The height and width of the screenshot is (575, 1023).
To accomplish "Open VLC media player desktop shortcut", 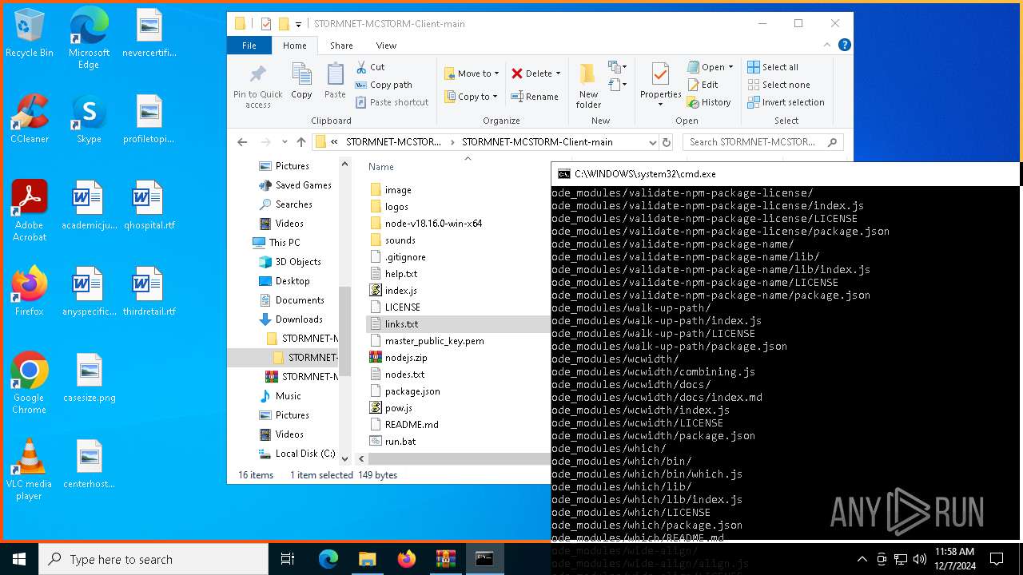I will 30,470.
